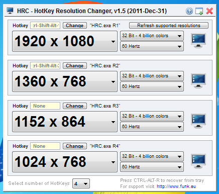The height and width of the screenshot is (194, 219).
Task: Open the 1360 x 768 resolution dropdown
Action: [x=65, y=81]
